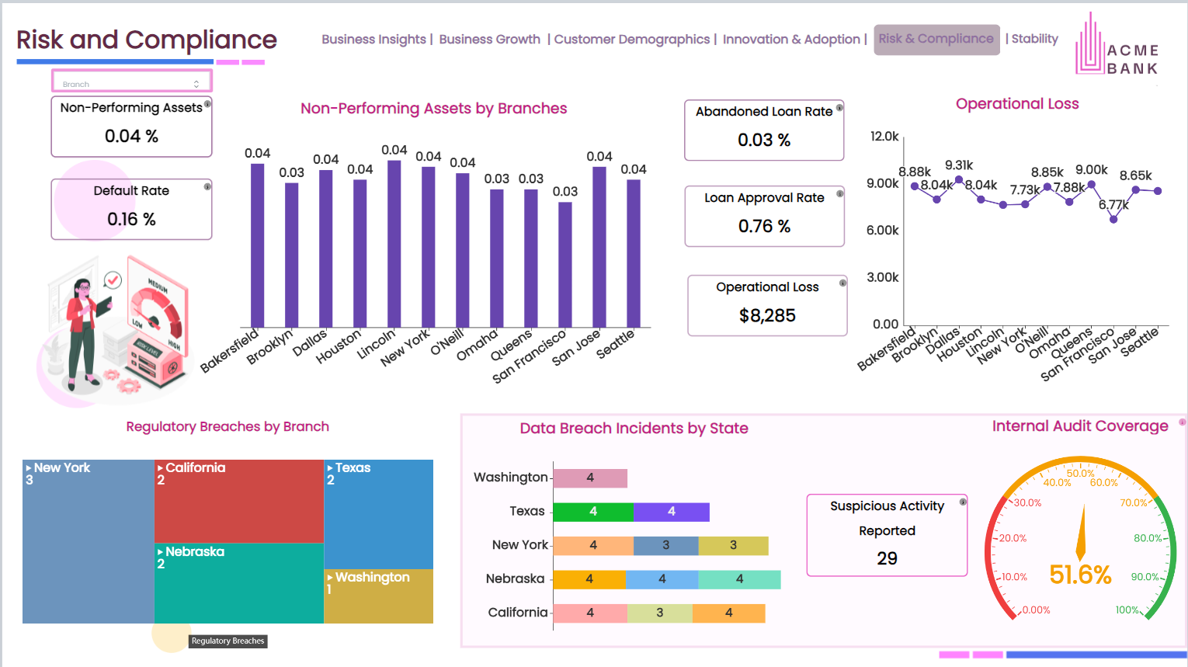Select the red California treemap tile
1188x667 pixels.
click(239, 501)
